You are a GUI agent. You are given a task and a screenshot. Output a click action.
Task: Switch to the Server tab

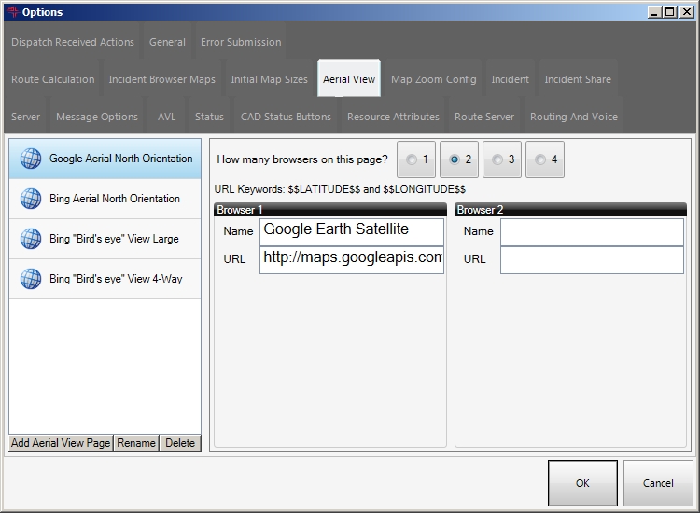(25, 117)
